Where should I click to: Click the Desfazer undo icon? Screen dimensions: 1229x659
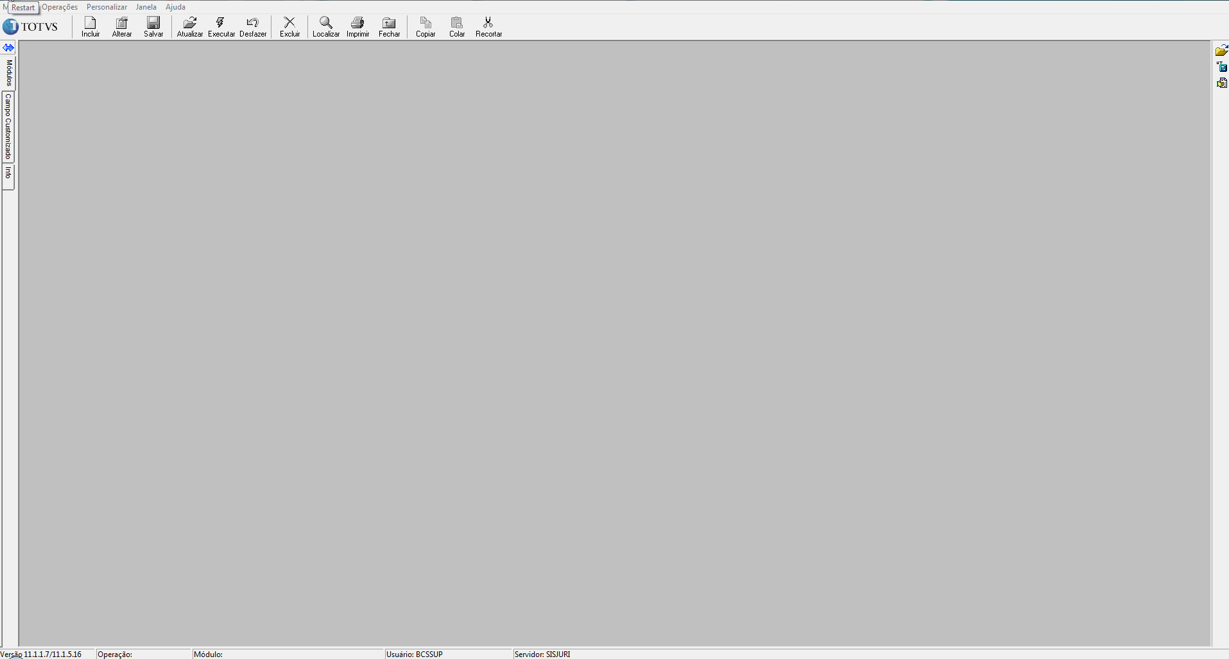(x=253, y=27)
